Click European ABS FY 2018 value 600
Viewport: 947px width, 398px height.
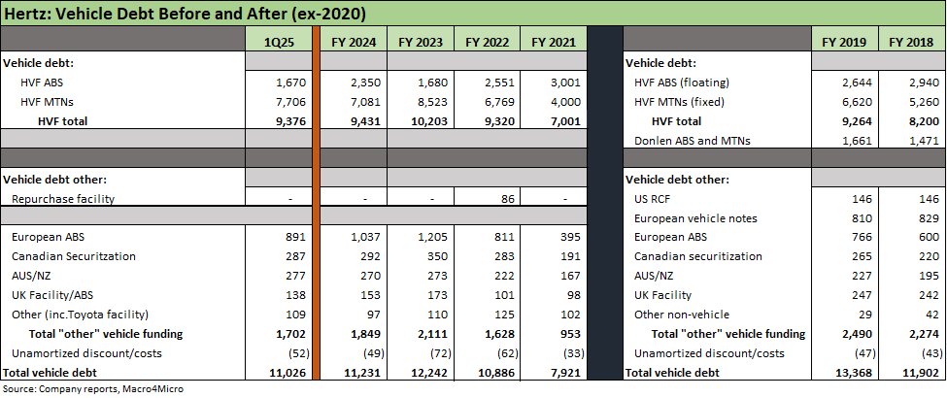tap(929, 237)
